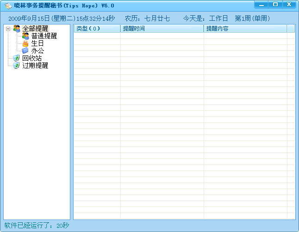Select the 普通提醒 category
Viewport: 299px width, 232px height.
(x=44, y=36)
